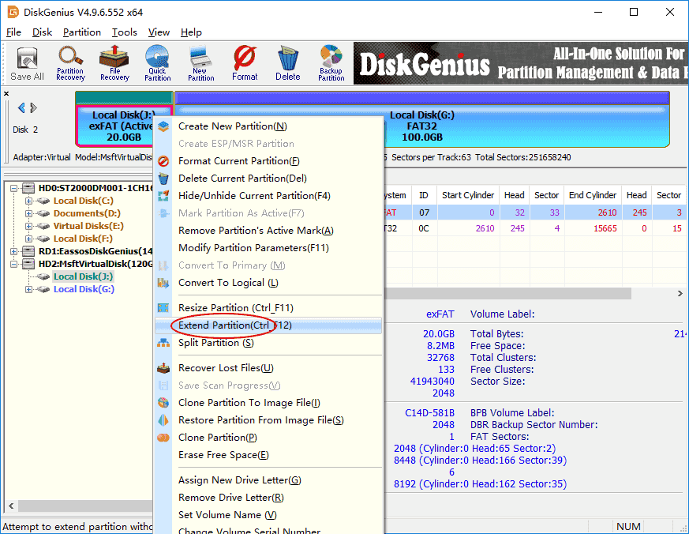Close the disk map panel
This screenshot has height=534, width=689.
pos(6,94)
